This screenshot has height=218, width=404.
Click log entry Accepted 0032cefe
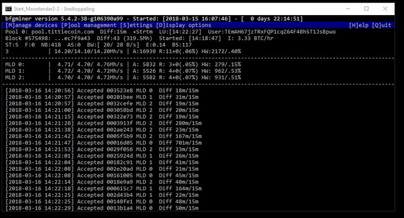(105, 104)
